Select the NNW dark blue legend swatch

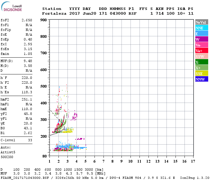(x=202, y=79)
